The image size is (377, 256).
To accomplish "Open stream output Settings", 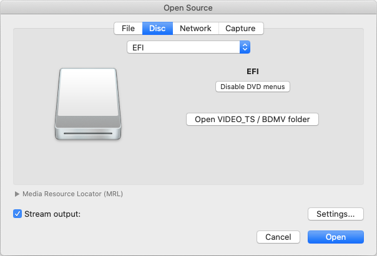I will tap(335, 214).
